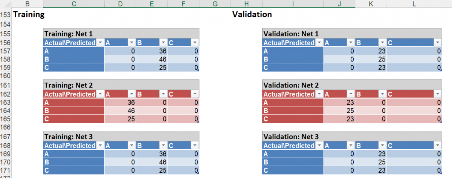Click the bold Training heading cell
The width and height of the screenshot is (452, 178).
click(29, 15)
